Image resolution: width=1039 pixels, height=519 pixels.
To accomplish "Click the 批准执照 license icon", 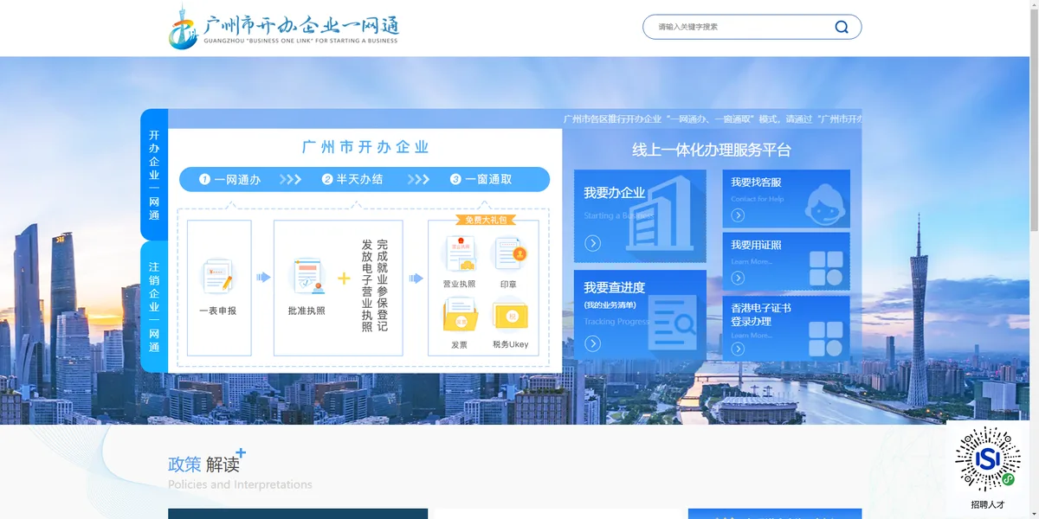I will 307,277.
